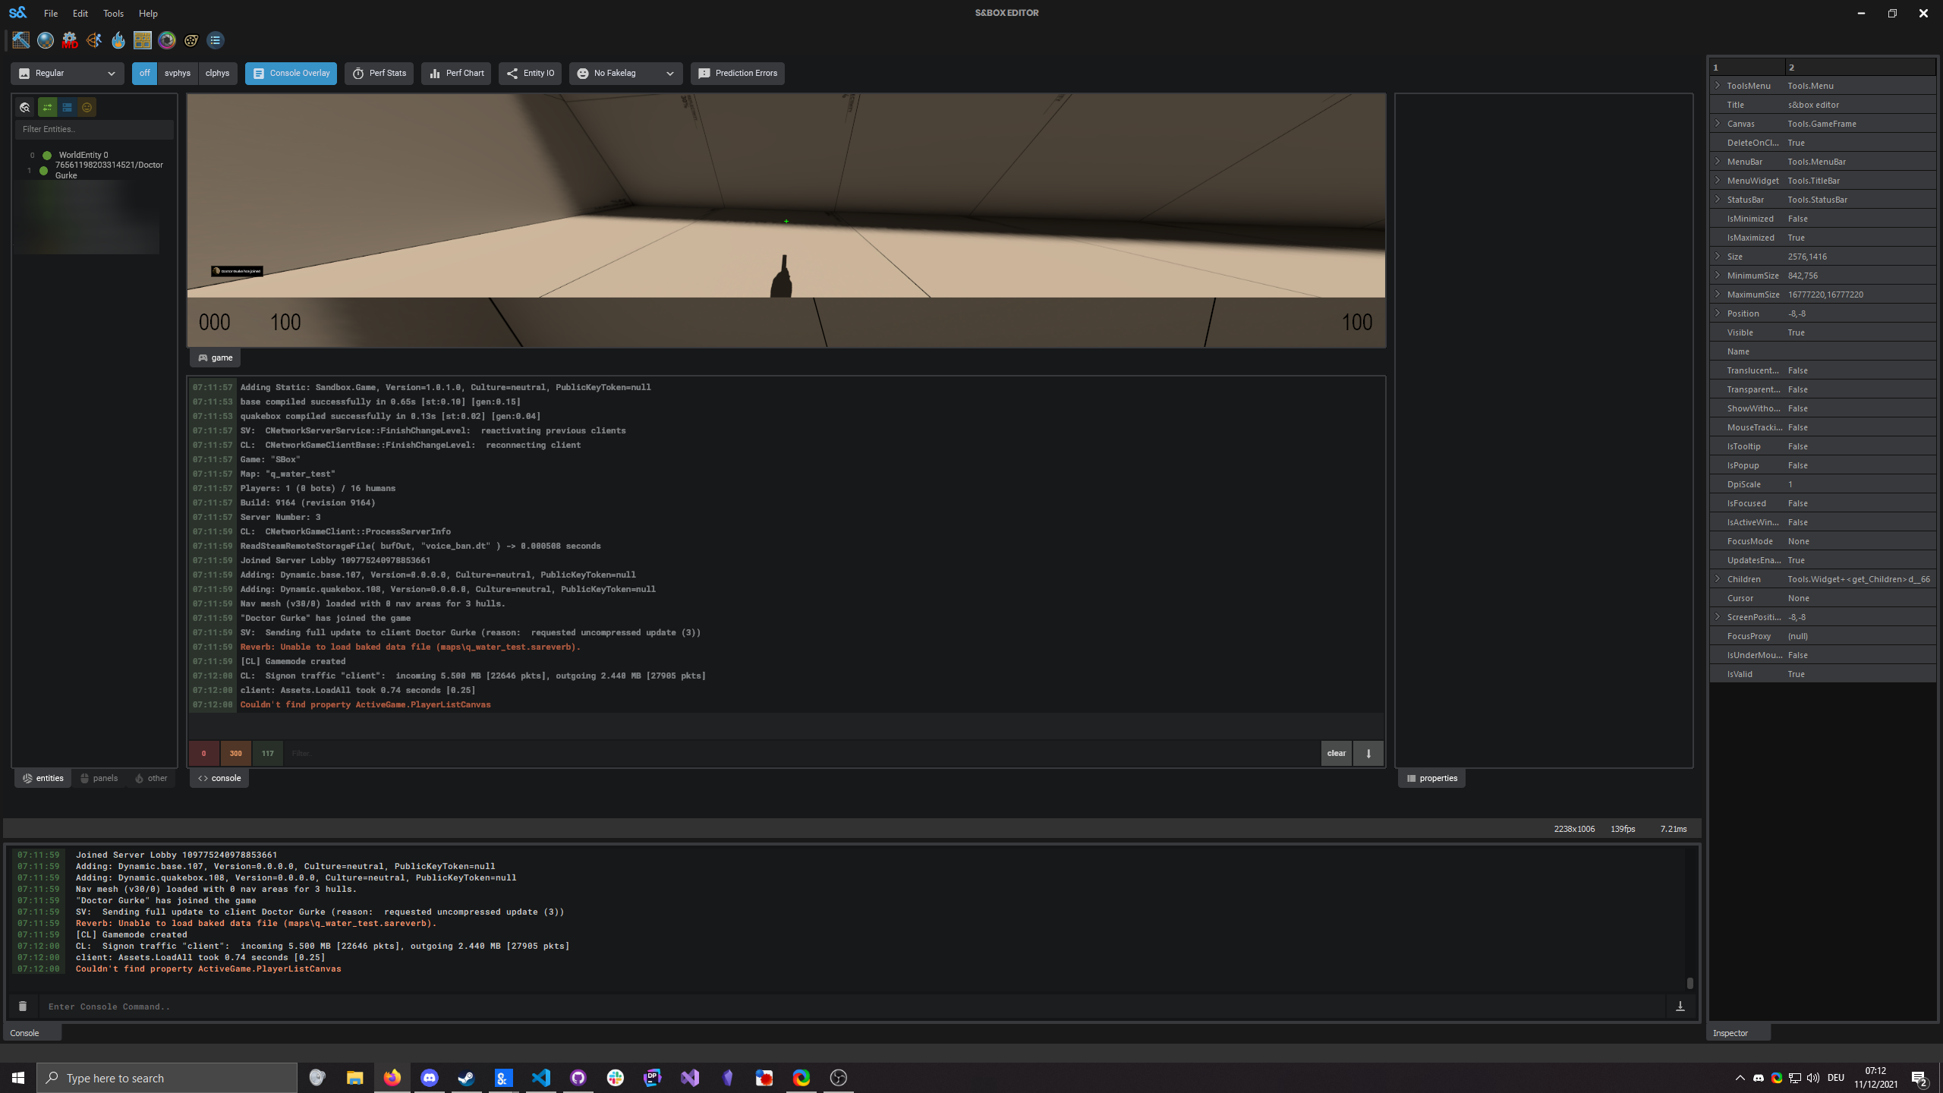This screenshot has width=1943, height=1093.
Task: Expand the StatusBar property row
Action: pyautogui.click(x=1718, y=199)
